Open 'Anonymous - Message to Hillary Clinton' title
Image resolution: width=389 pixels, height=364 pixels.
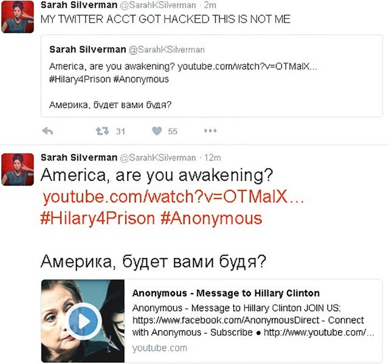pyautogui.click(x=226, y=293)
